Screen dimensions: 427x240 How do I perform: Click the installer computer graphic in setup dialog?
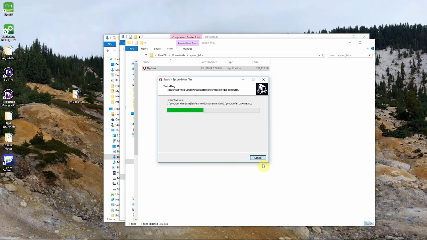coord(262,89)
